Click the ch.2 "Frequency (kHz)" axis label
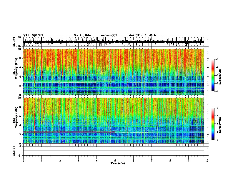The image size is (233, 180). (x=16, y=117)
